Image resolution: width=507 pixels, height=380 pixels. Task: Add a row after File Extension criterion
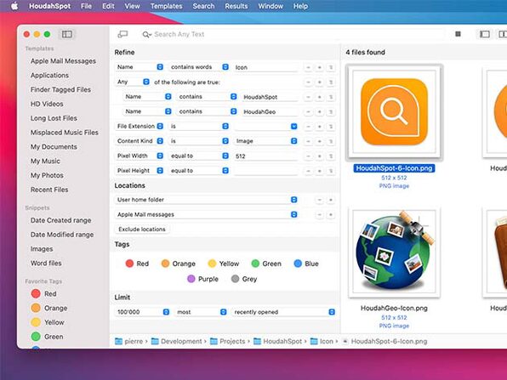[x=320, y=127]
